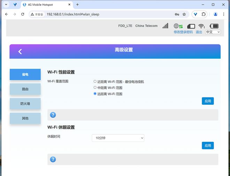Open the extensions puzzle icon
The width and height of the screenshot is (230, 176).
204,14
